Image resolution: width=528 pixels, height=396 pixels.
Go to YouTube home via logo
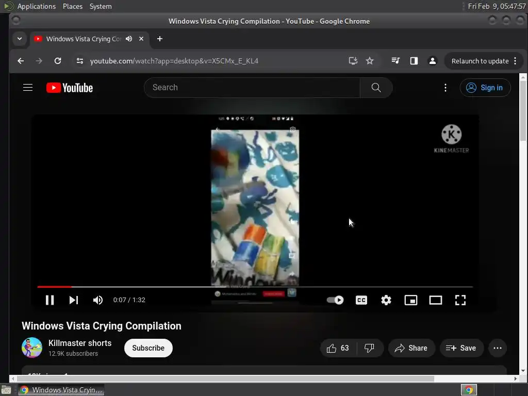pos(70,88)
